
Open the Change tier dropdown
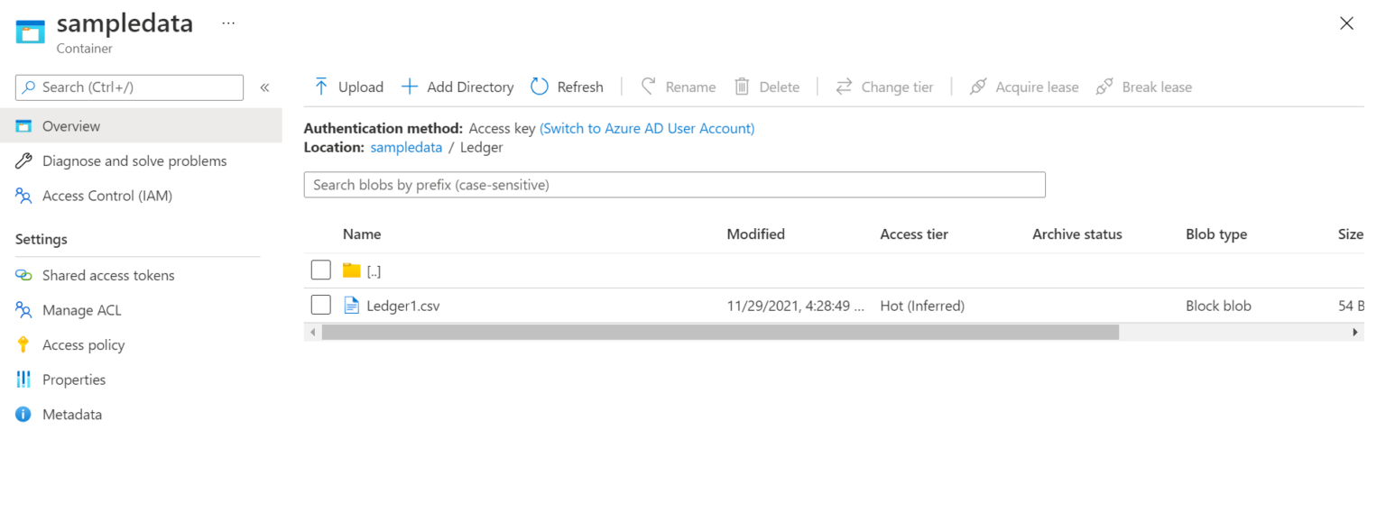(884, 87)
